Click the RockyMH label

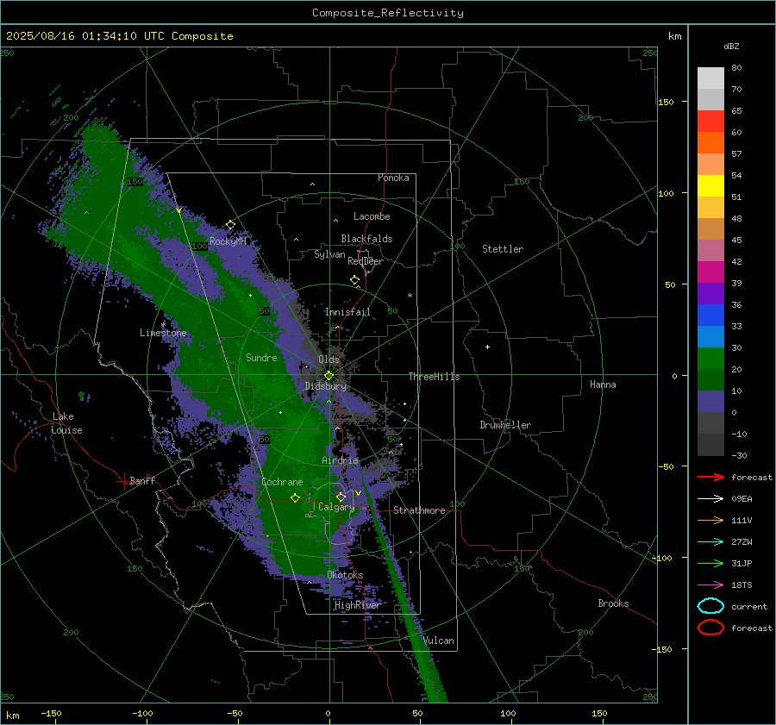tap(228, 241)
